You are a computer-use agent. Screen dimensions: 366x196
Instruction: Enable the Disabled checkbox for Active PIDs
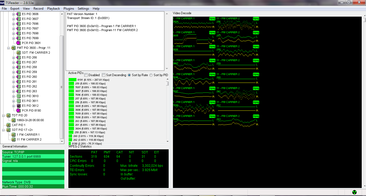coord(86,75)
